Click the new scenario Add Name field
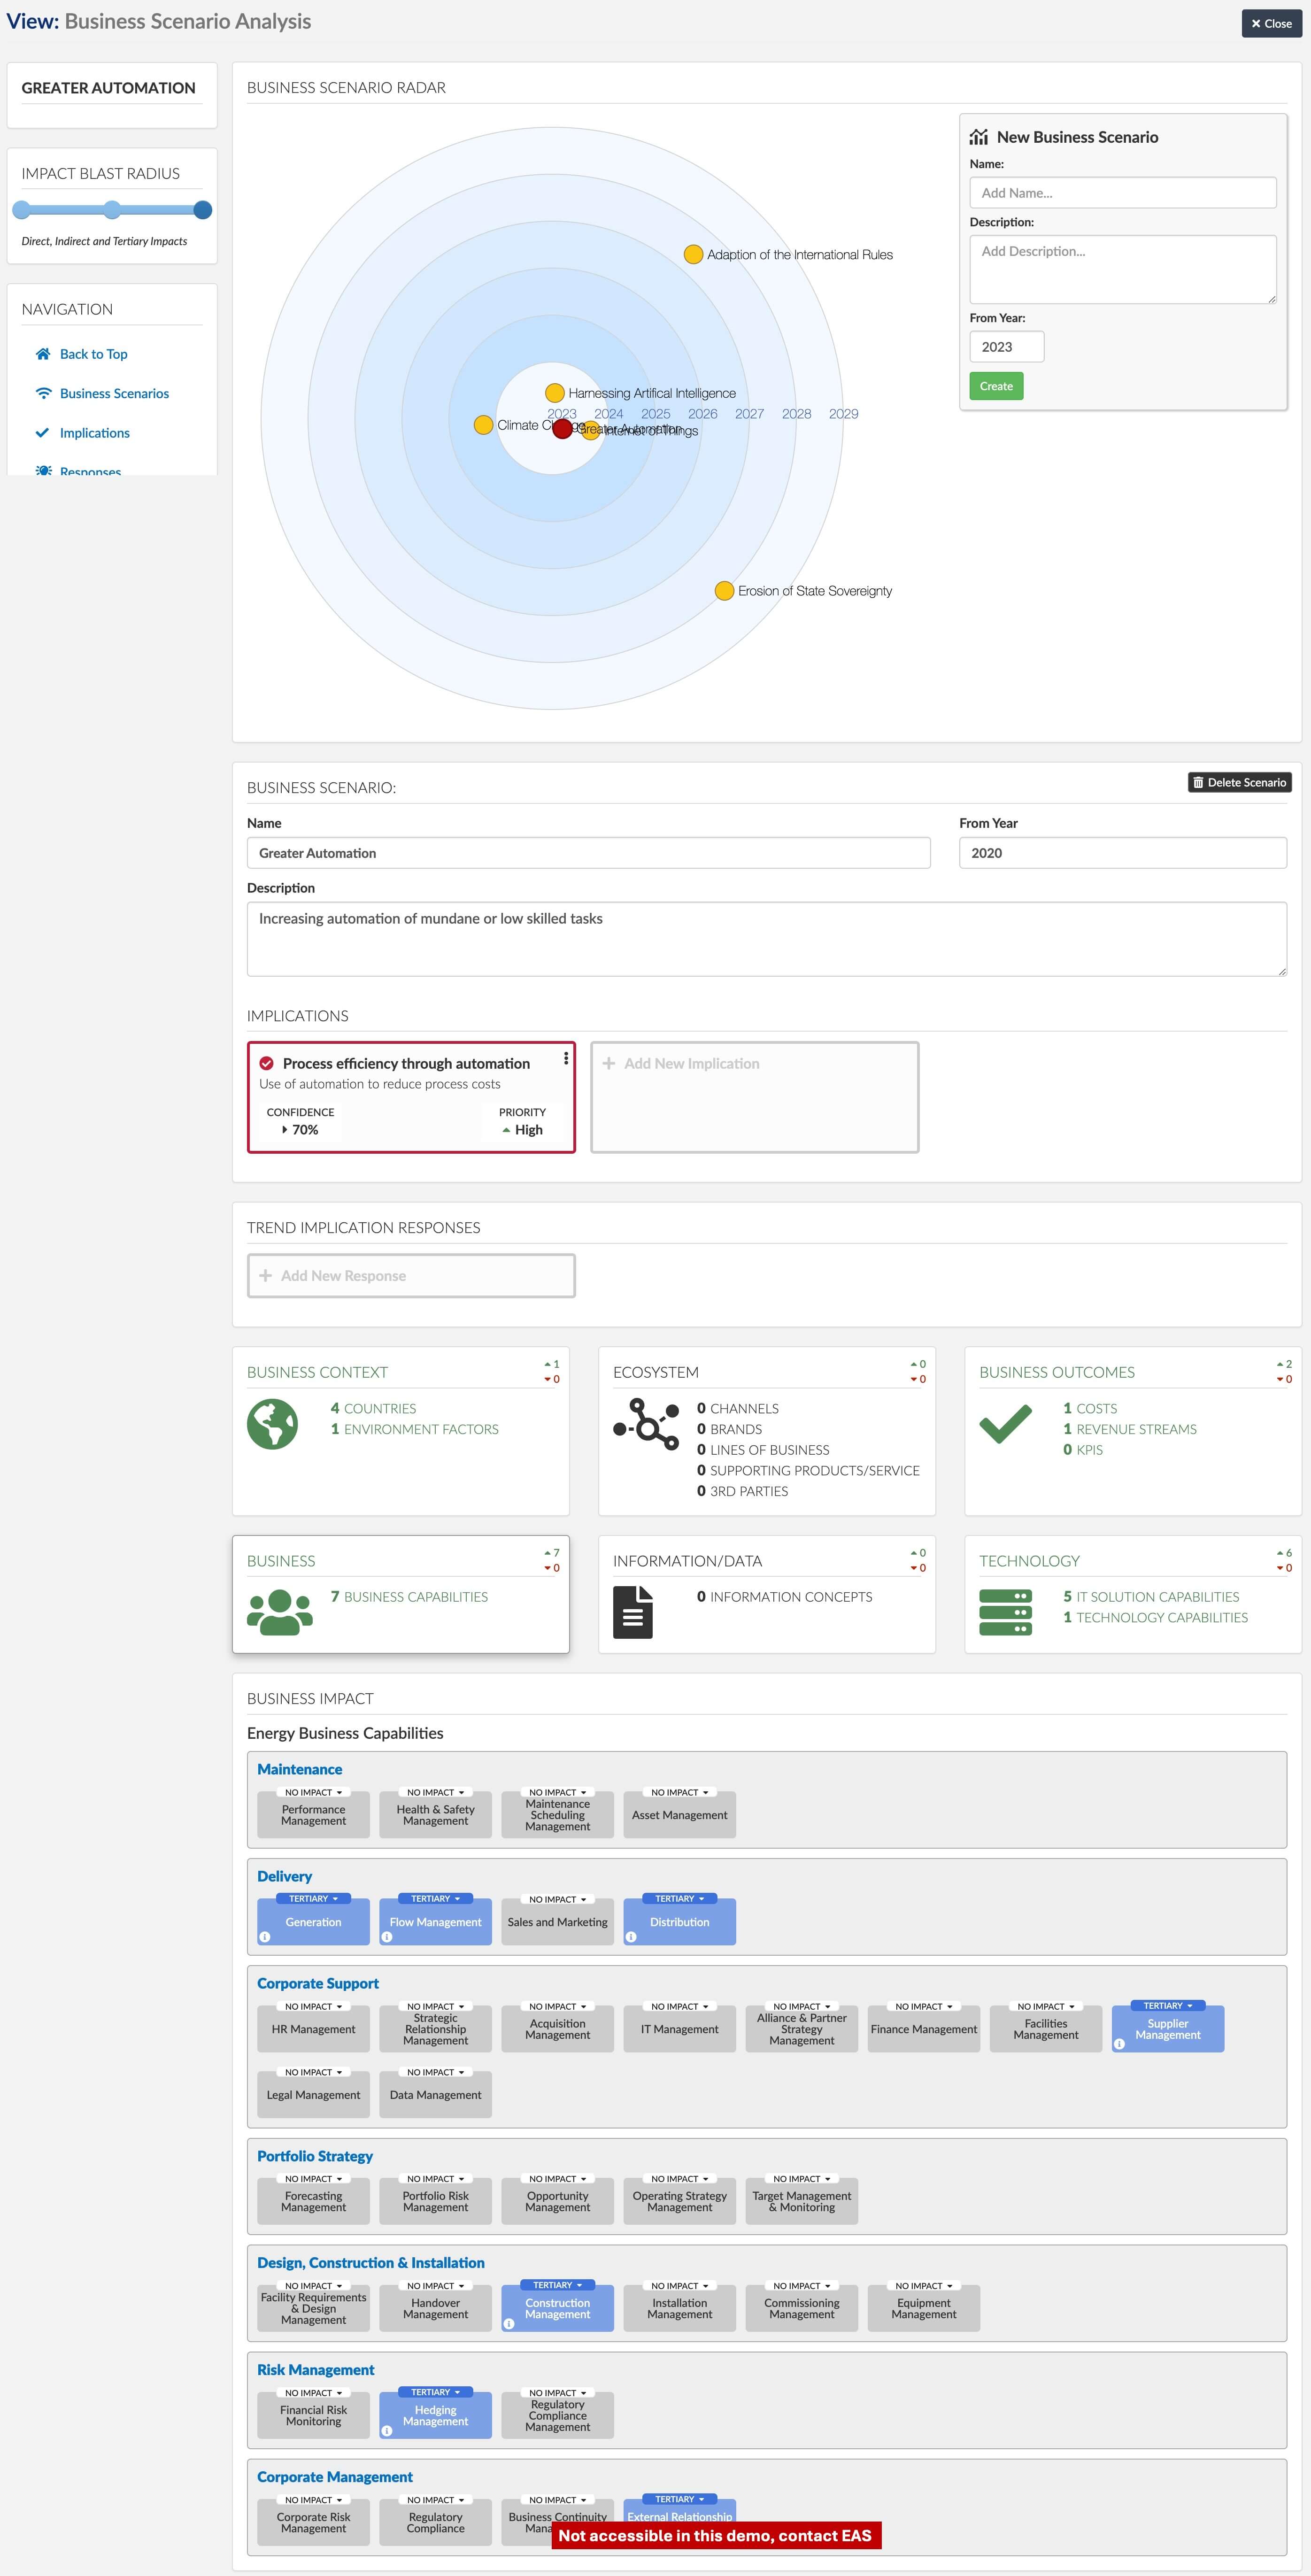 [x=1123, y=192]
